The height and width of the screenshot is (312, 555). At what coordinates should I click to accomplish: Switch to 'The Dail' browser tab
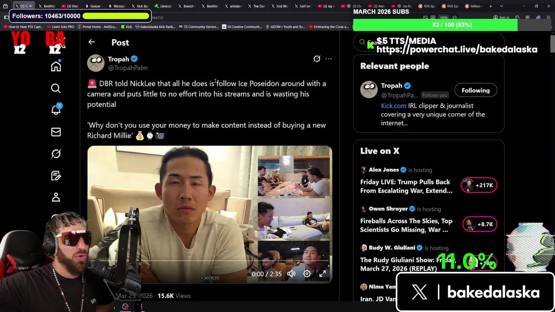256,6
